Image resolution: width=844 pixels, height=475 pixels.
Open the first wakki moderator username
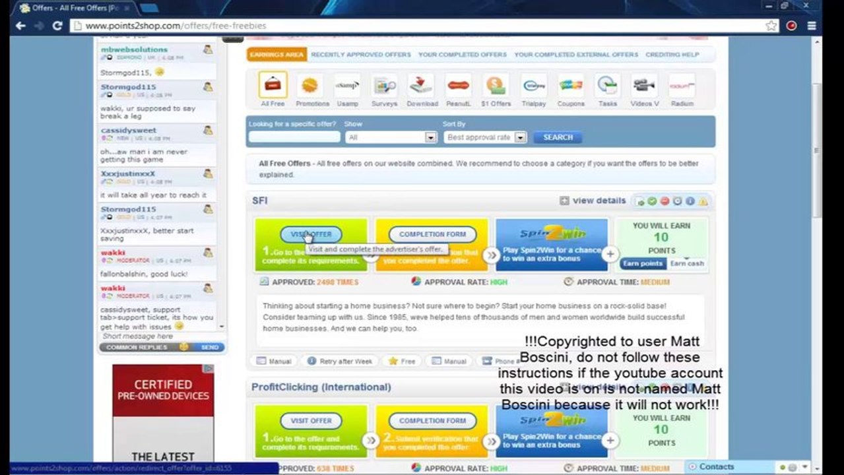click(x=113, y=253)
